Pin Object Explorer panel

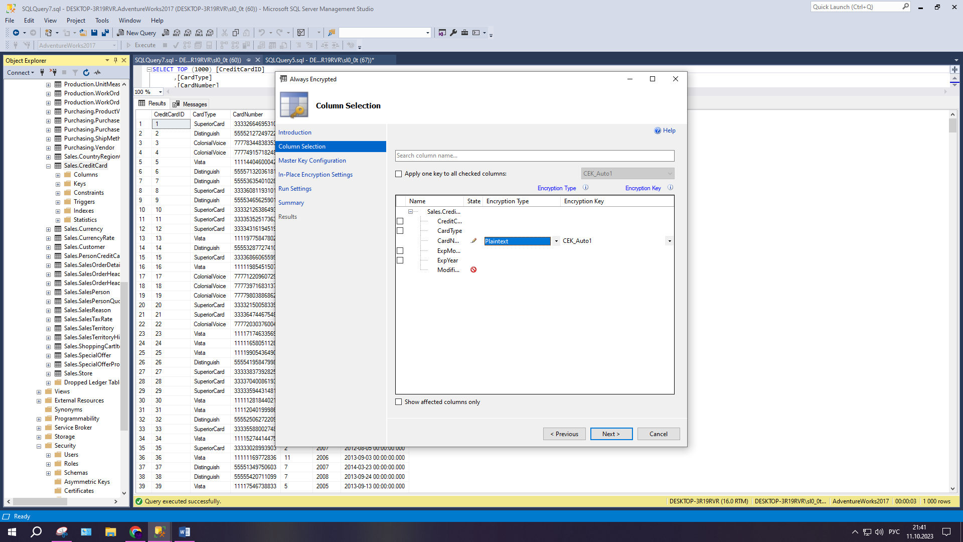(x=115, y=60)
